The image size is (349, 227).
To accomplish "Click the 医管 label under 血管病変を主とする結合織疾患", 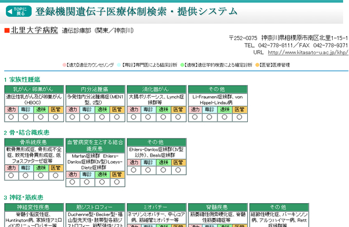I will click(x=117, y=175).
